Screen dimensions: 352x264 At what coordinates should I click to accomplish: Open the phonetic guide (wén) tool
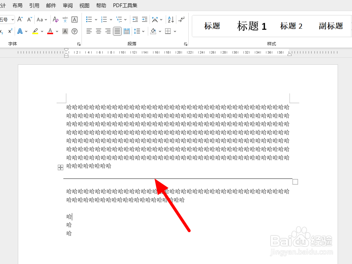[65, 19]
